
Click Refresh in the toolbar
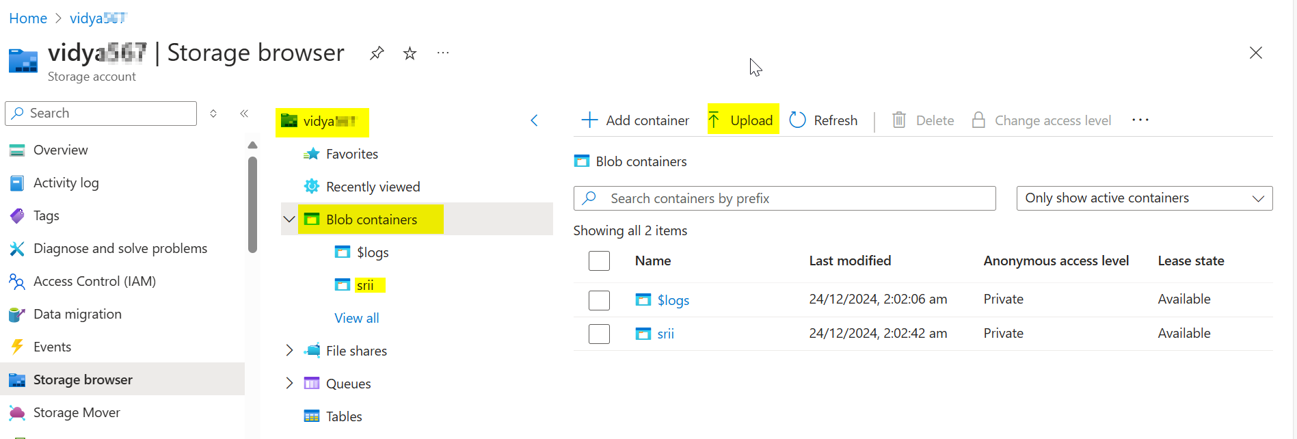point(823,120)
